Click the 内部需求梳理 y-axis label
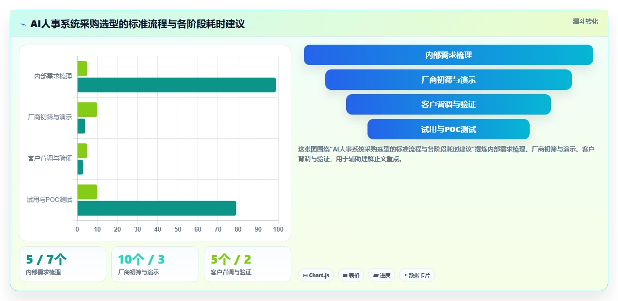 point(53,77)
